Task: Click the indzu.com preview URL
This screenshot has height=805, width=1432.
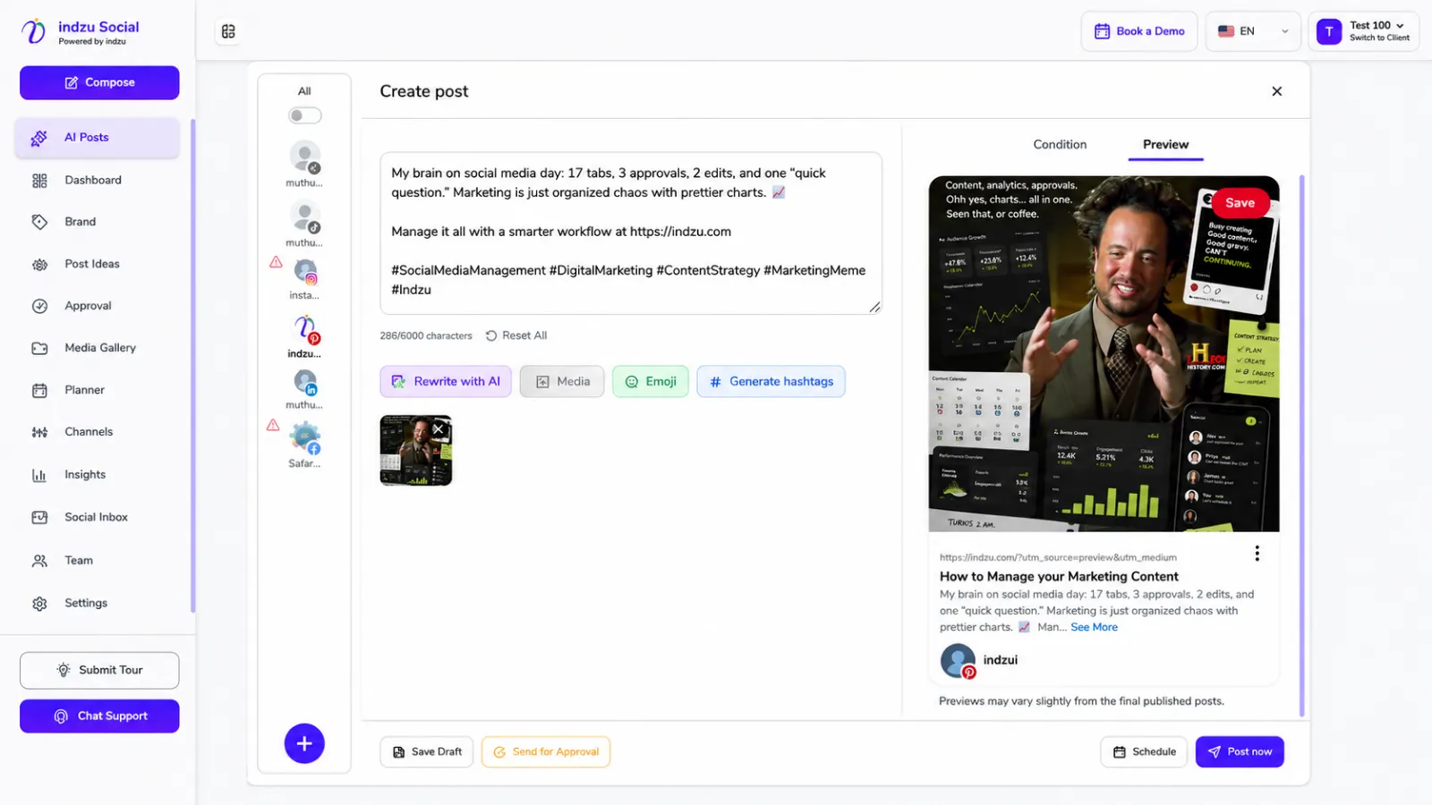Action: pyautogui.click(x=1058, y=558)
